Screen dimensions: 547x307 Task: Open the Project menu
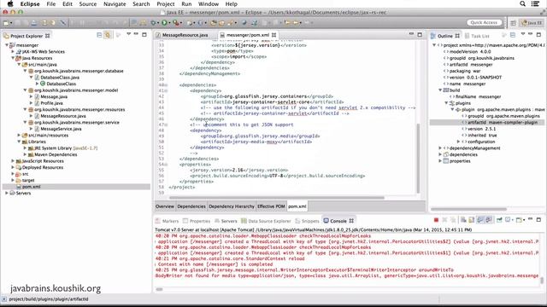coord(165,3)
